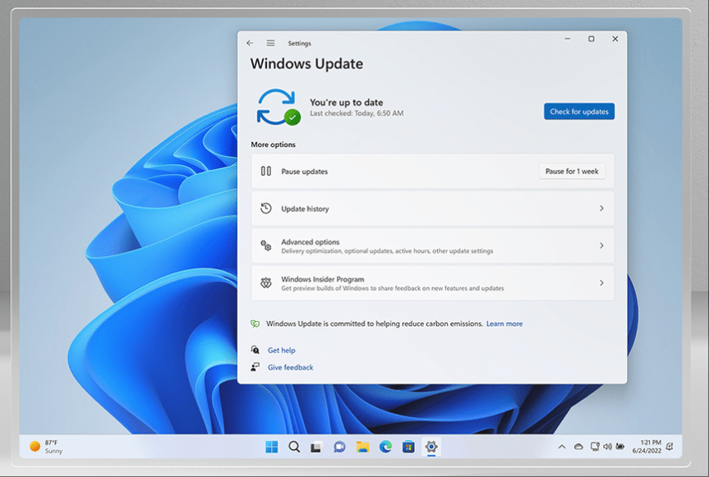Open Task View on the taskbar
This screenshot has height=477, width=709.
point(316,447)
